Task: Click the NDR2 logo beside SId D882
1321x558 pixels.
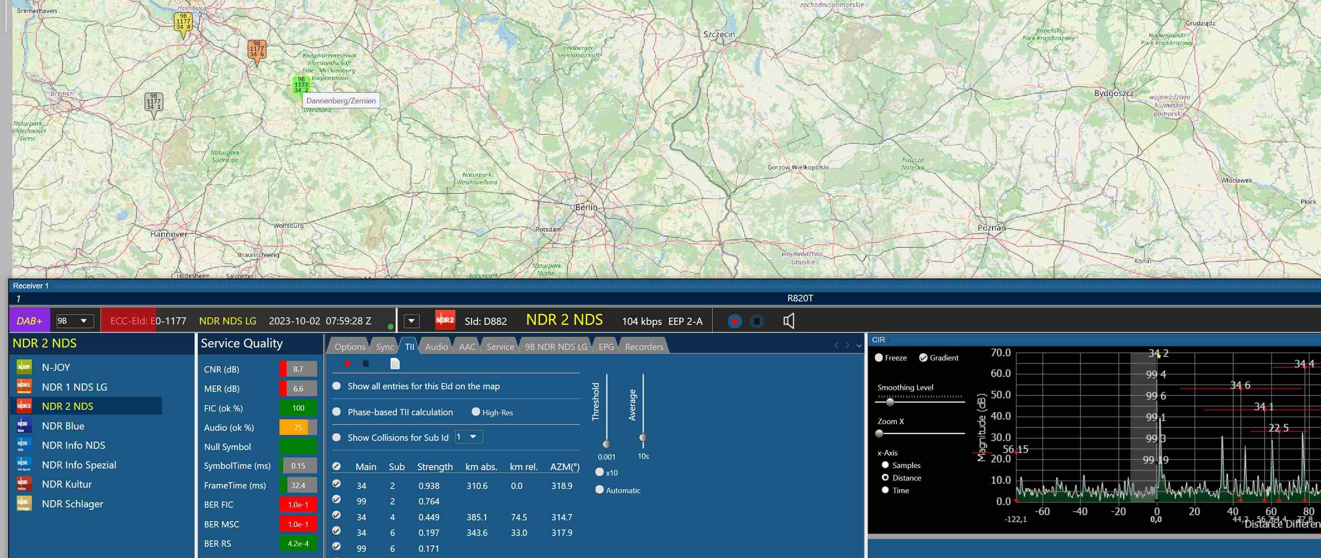Action: [445, 320]
